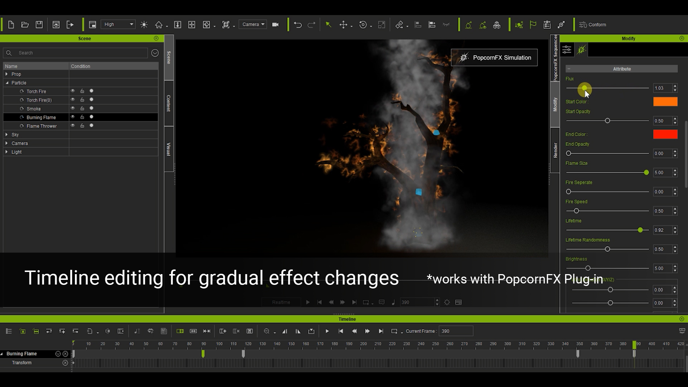688x387 pixels.
Task: Click the Flame Size slider handle
Action: [646, 173]
